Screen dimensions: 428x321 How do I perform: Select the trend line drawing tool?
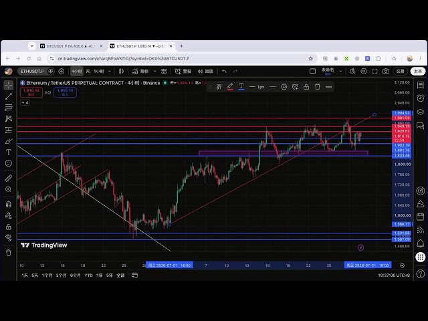click(x=9, y=96)
